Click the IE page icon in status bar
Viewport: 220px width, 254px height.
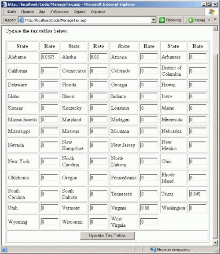click(x=4, y=250)
